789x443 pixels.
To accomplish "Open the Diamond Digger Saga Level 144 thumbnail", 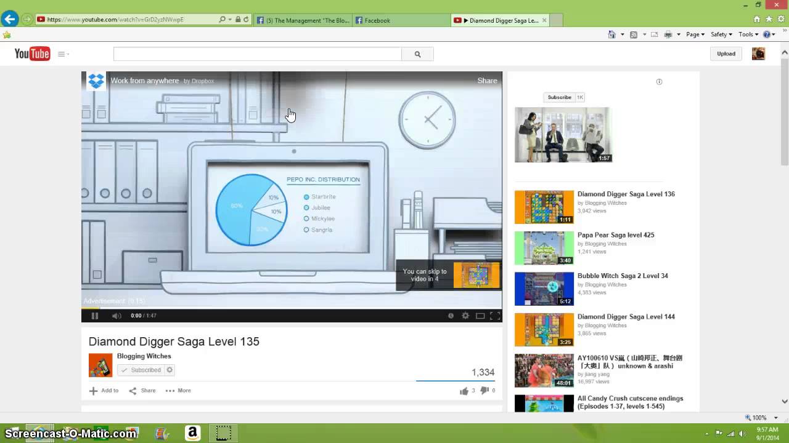I will tap(544, 330).
